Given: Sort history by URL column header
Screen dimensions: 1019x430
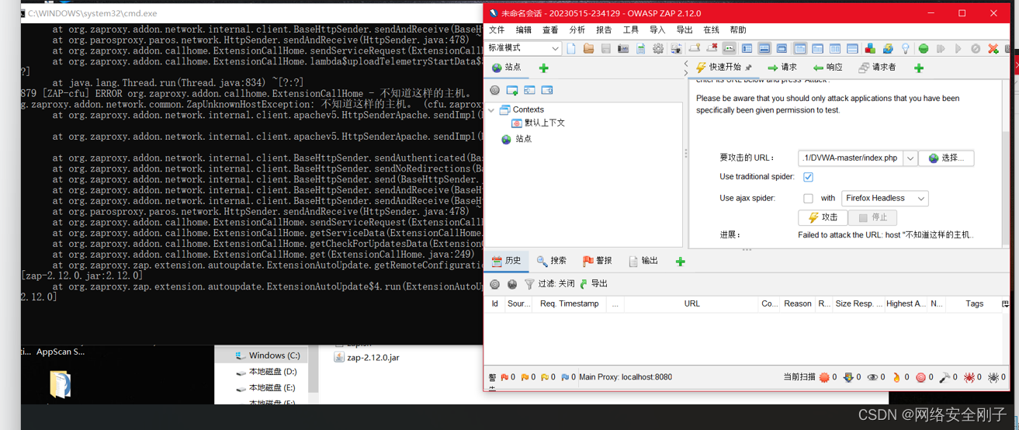Looking at the screenshot, I should click(691, 303).
